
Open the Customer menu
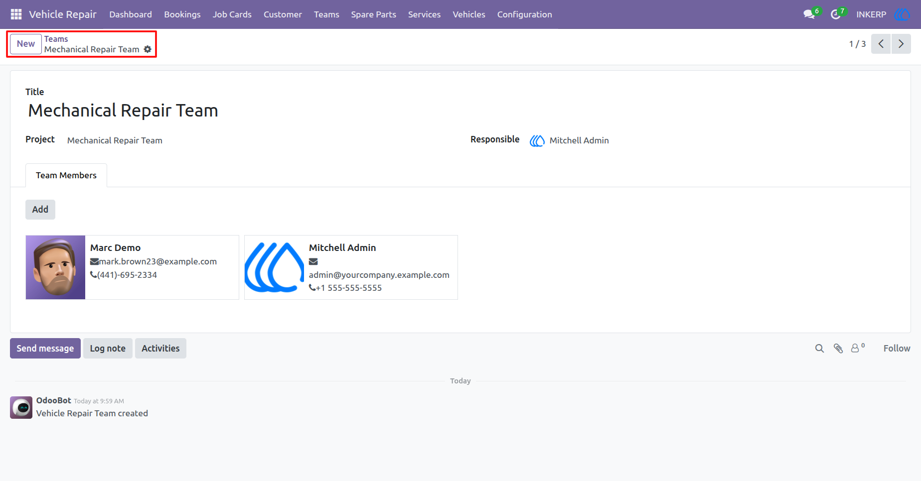[x=283, y=14]
